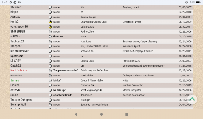Select "MN, Land of 10,000 Lakes" location
Image resolution: width=203 pixels, height=119 pixels.
coord(94,46)
